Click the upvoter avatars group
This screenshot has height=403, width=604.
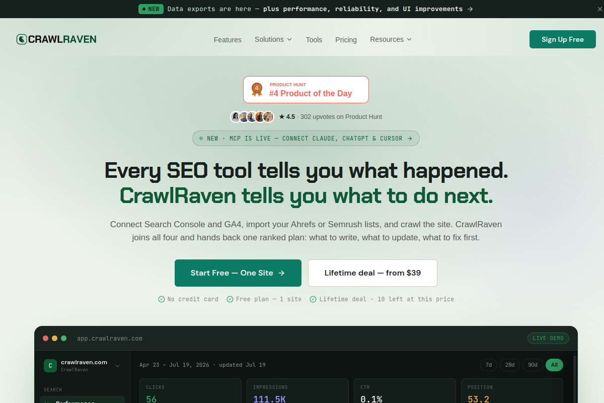(x=252, y=117)
